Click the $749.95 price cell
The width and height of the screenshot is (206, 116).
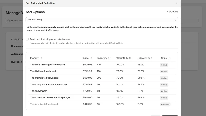(x=88, y=71)
